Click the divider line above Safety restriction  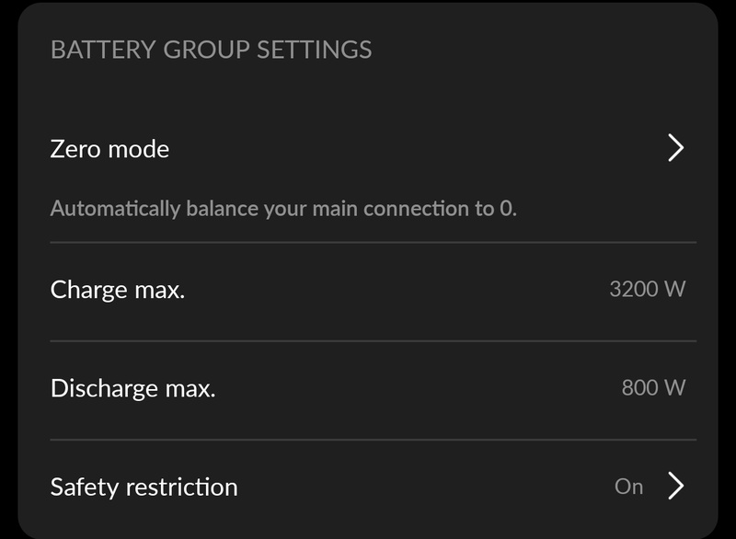(373, 440)
